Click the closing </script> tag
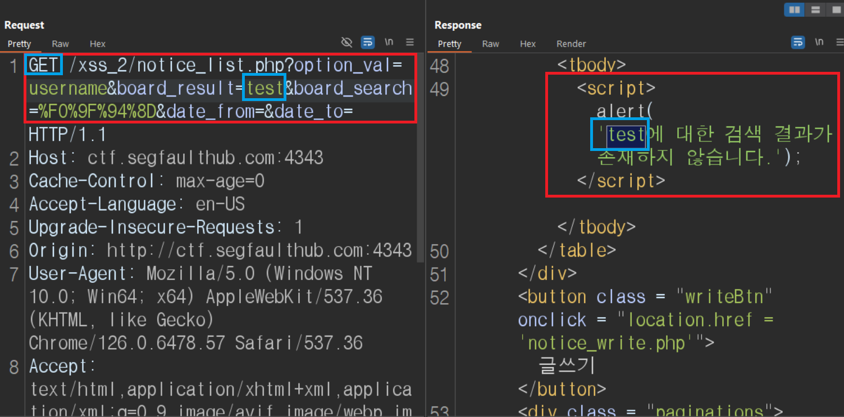 tap(621, 181)
